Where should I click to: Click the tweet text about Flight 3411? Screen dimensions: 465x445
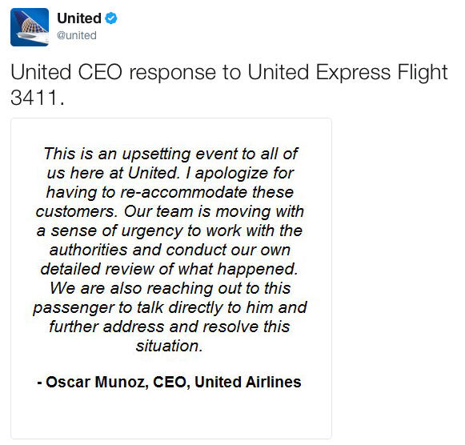pos(229,84)
